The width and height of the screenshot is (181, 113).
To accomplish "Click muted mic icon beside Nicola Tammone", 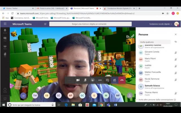I will coord(176,80).
